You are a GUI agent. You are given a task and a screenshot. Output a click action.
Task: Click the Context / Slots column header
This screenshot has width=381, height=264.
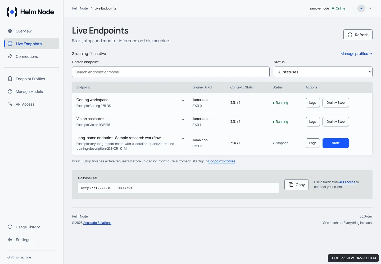pyautogui.click(x=242, y=87)
